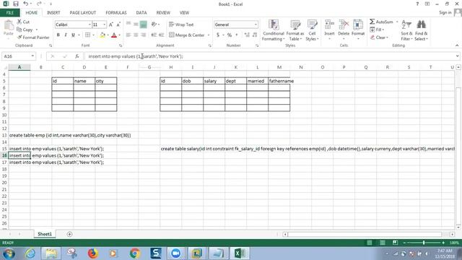Open the FILE tab
Image resolution: width=462 pixels, height=260 pixels.
point(10,13)
